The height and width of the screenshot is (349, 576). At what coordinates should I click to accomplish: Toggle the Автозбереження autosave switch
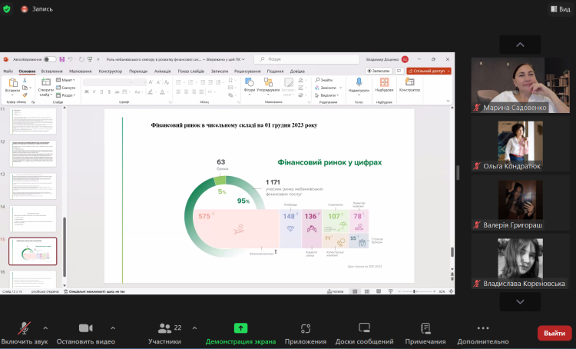click(50, 59)
